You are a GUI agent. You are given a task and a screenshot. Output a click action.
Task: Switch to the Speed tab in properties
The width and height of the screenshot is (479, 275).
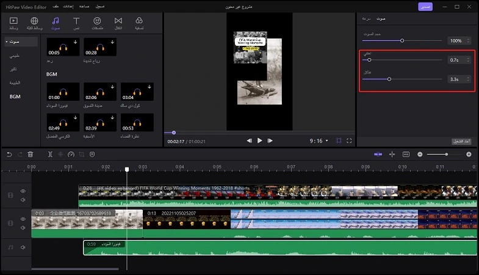pos(366,19)
